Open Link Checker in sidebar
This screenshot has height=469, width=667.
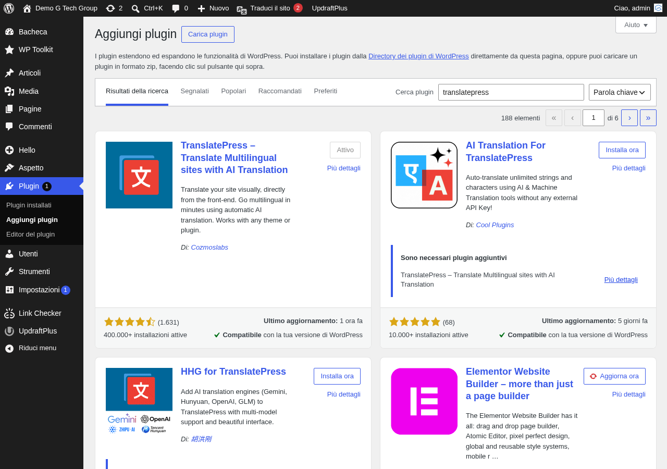tap(42, 313)
